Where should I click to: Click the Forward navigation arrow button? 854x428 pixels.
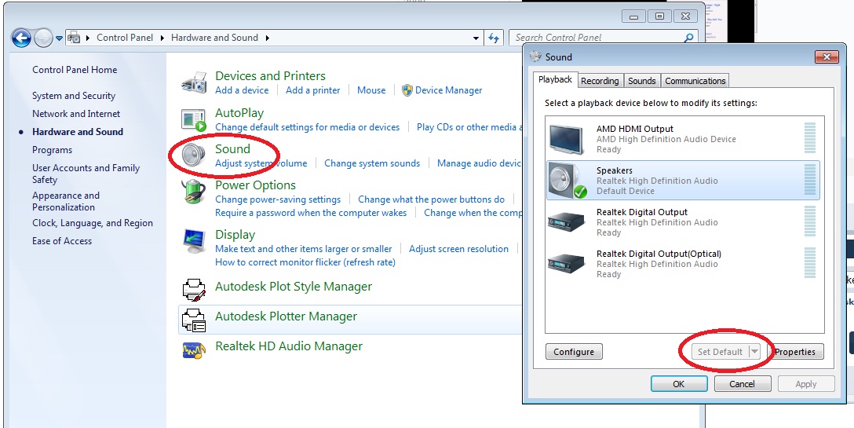[x=43, y=38]
